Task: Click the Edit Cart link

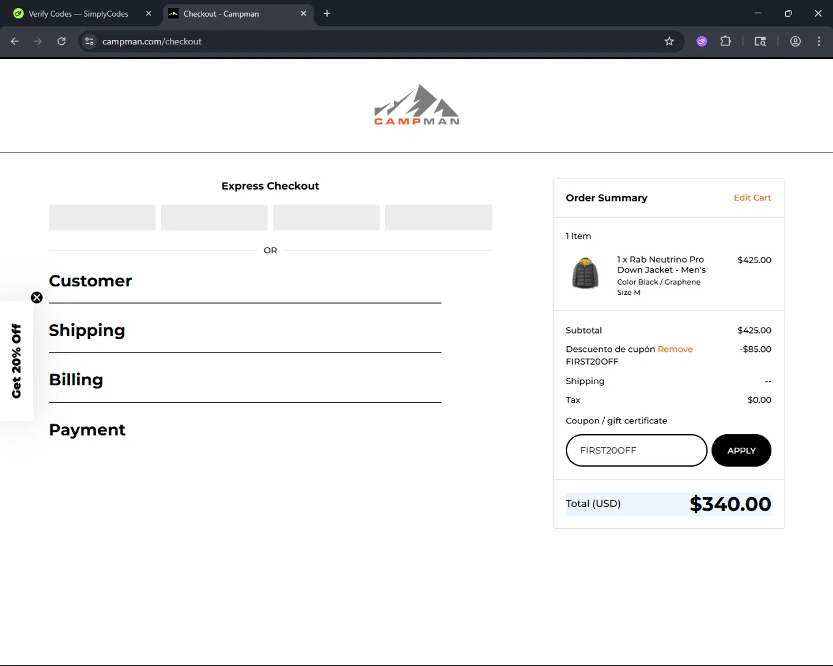Action: 752,198
